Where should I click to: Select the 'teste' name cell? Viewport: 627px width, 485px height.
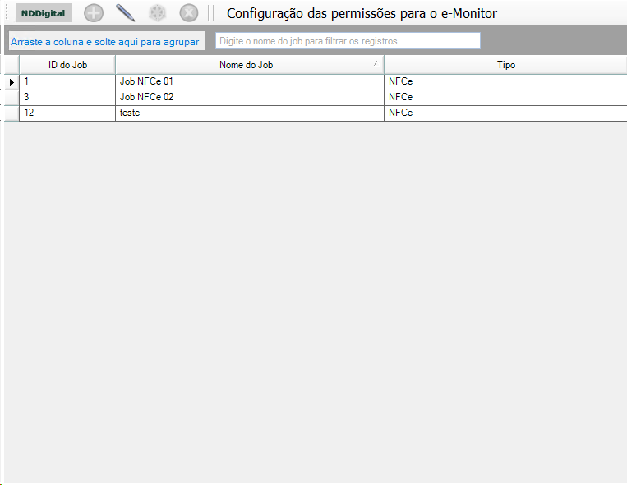coord(250,113)
